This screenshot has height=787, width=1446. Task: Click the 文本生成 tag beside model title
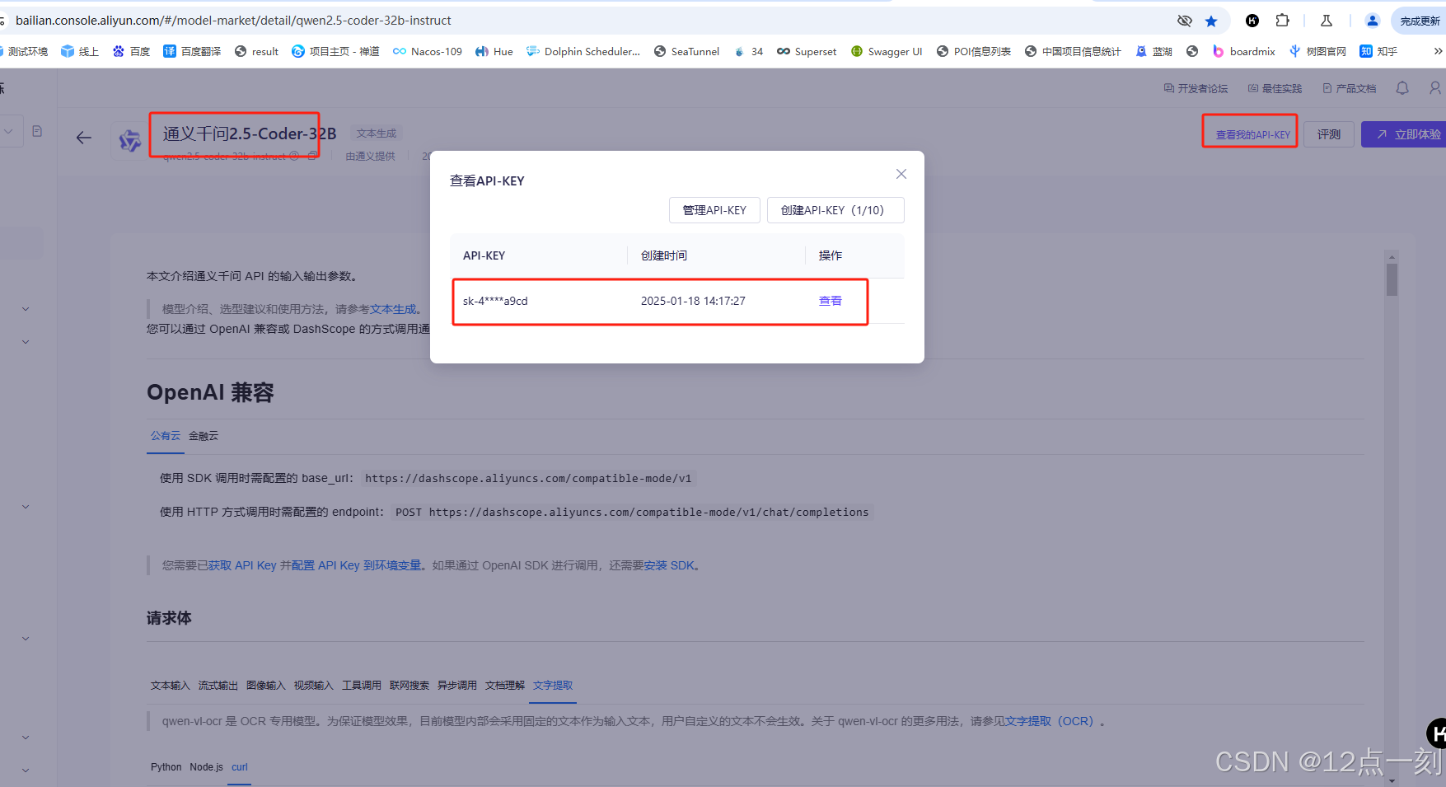(377, 134)
